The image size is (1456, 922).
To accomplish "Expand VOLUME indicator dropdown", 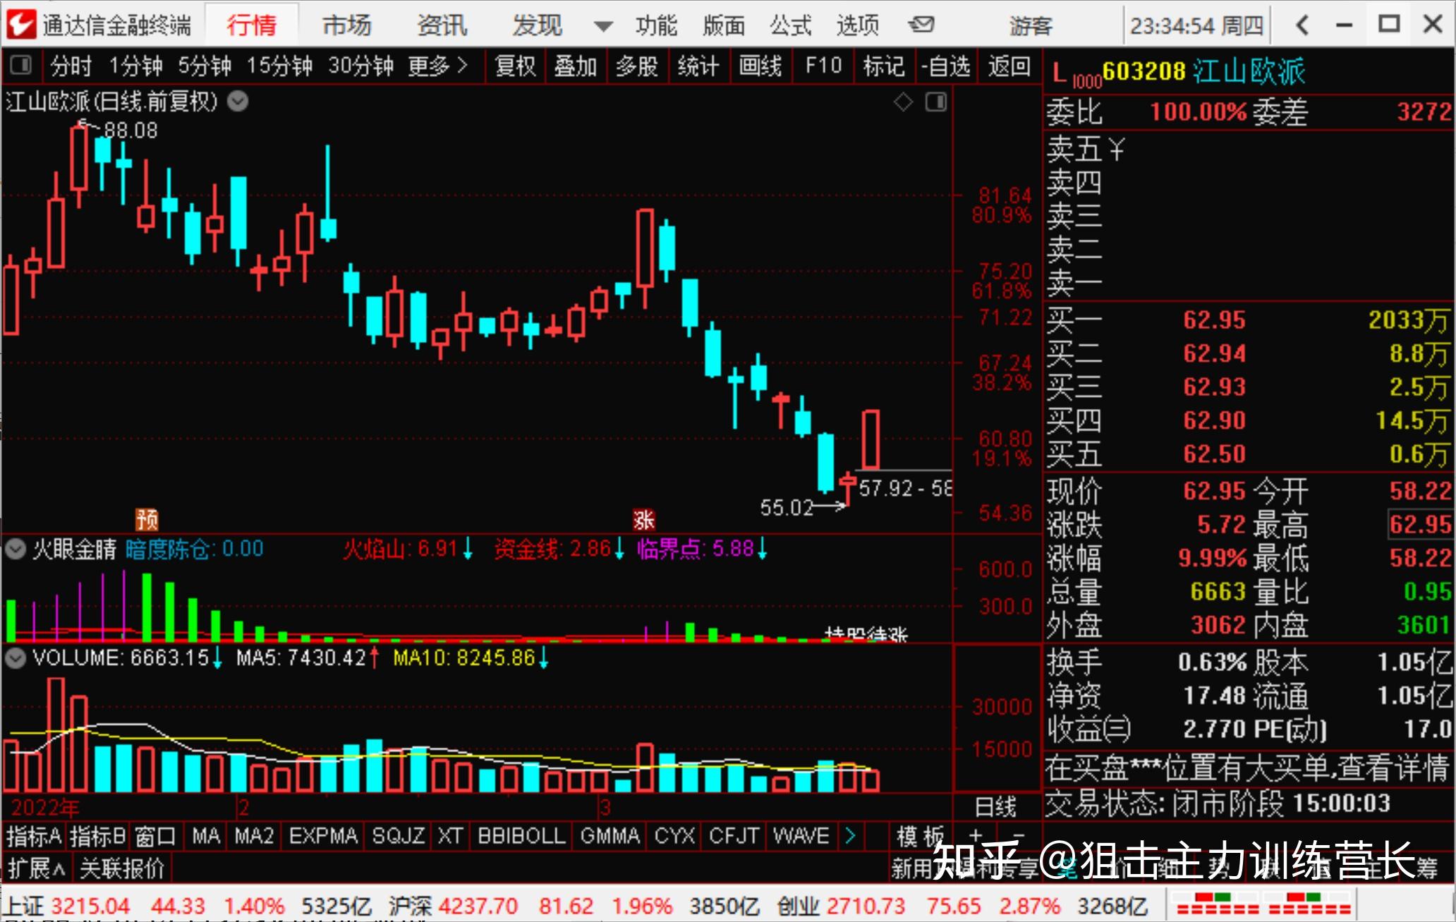I will pyautogui.click(x=16, y=658).
